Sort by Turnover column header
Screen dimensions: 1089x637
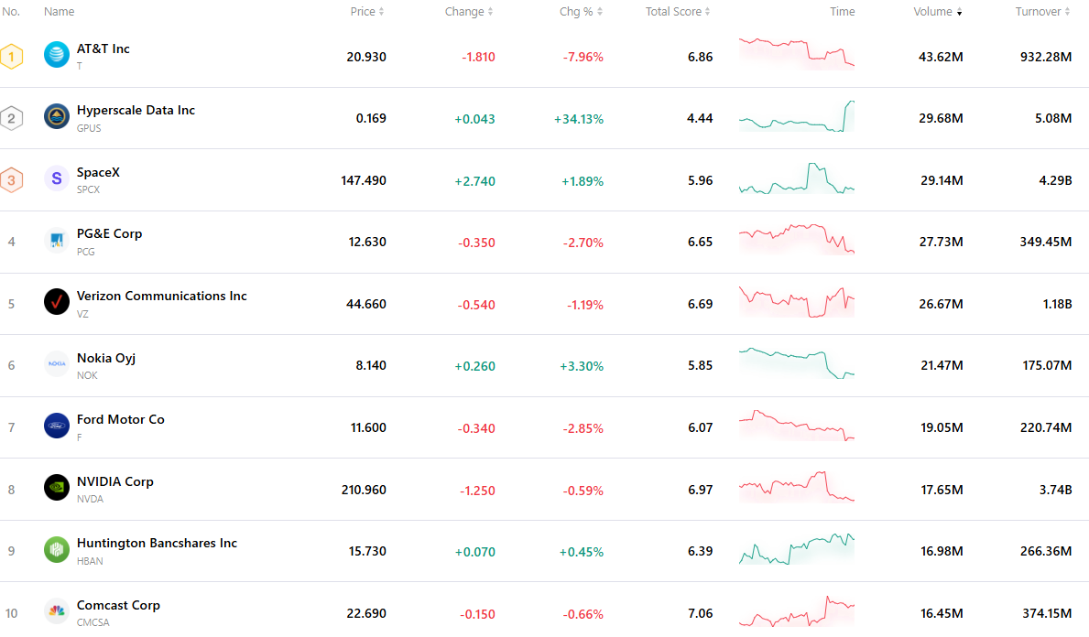click(1042, 12)
